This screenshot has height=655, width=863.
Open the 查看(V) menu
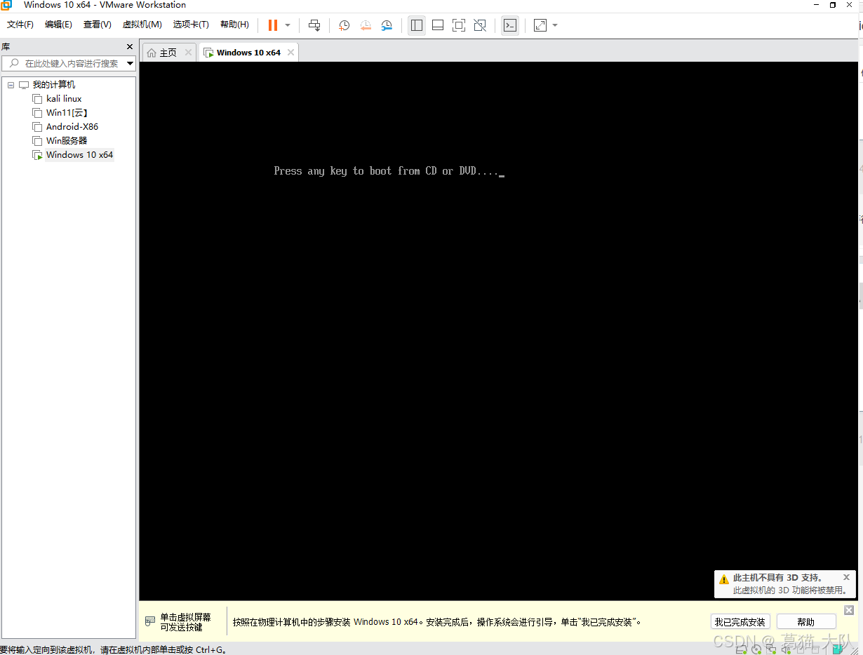pos(97,25)
